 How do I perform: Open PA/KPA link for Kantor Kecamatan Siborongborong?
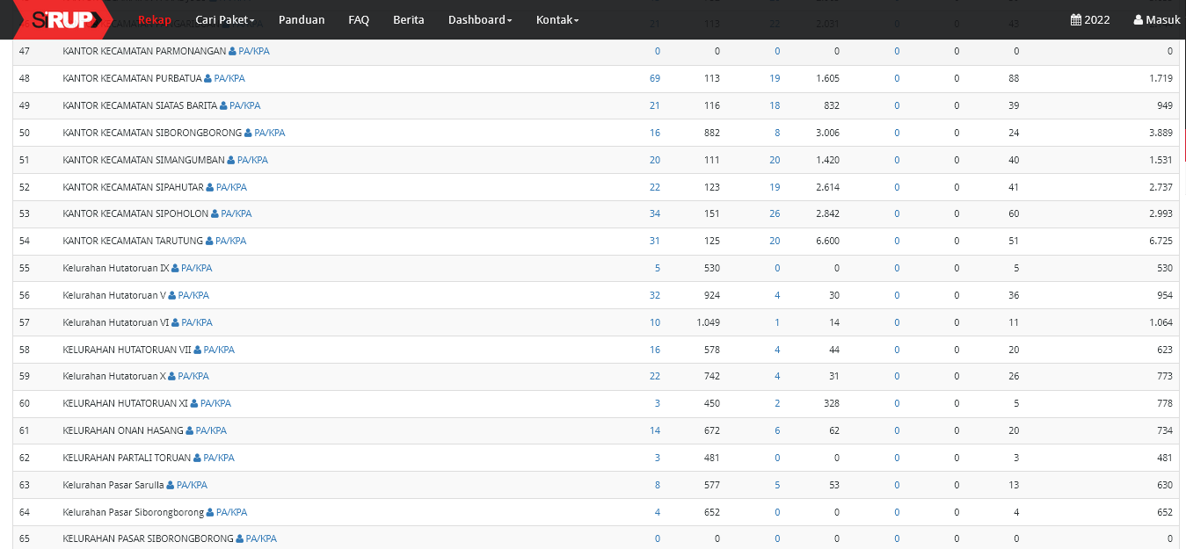click(x=269, y=134)
